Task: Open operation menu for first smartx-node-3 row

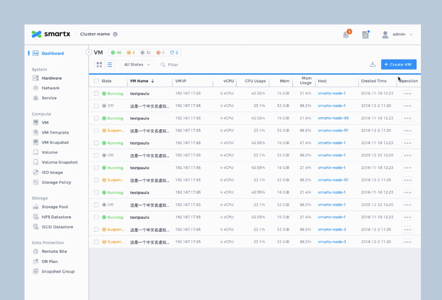Action: click(408, 229)
